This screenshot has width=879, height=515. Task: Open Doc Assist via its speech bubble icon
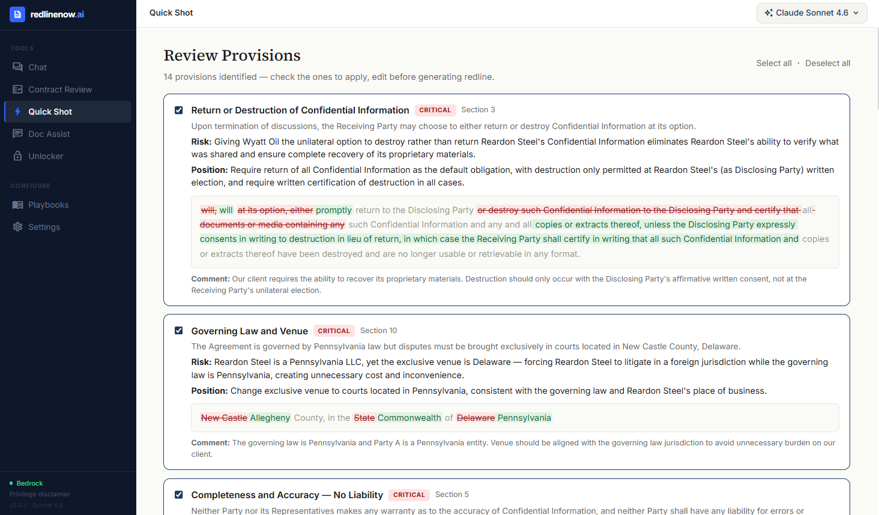coord(19,133)
